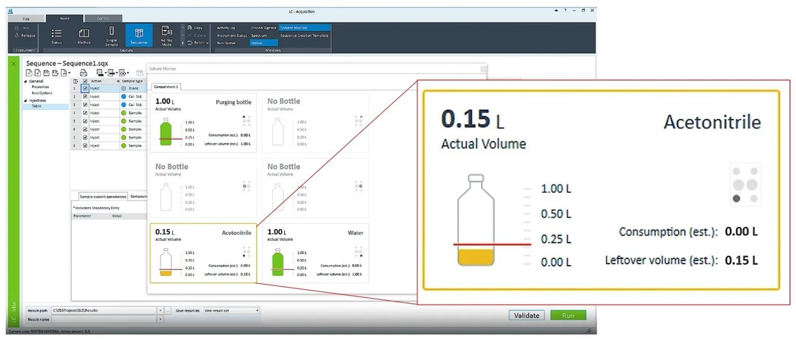Open the File ribbon tab

click(26, 19)
